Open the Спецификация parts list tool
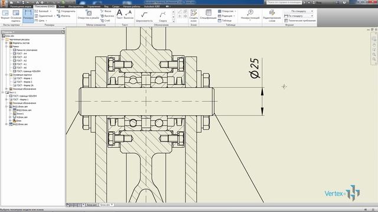 tap(208, 14)
